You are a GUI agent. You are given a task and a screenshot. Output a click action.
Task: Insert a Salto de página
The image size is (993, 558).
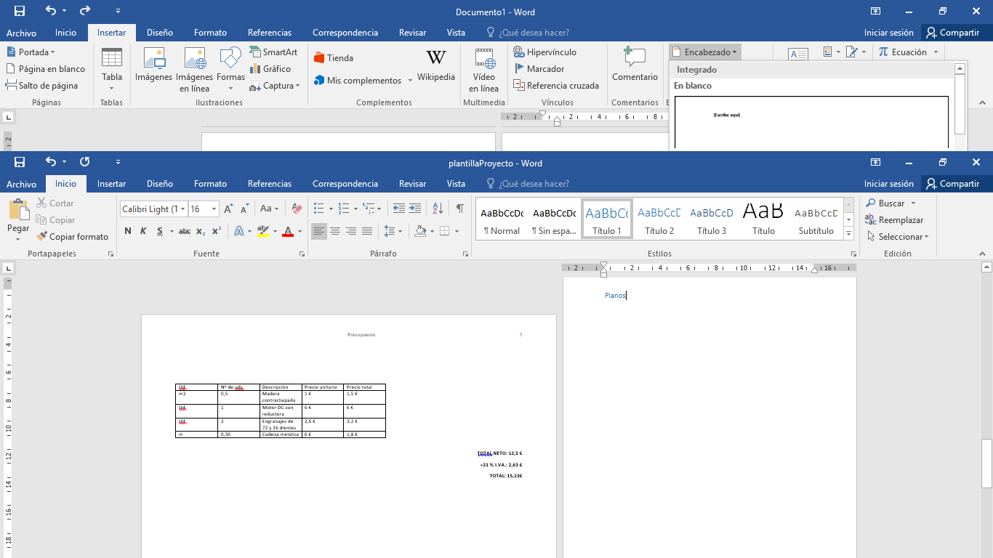tap(42, 86)
